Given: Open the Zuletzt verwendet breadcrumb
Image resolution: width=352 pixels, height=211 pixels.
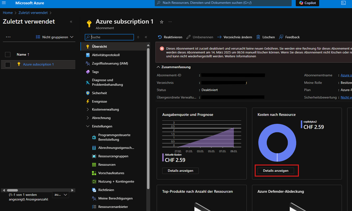Looking at the screenshot, I should coord(33,13).
